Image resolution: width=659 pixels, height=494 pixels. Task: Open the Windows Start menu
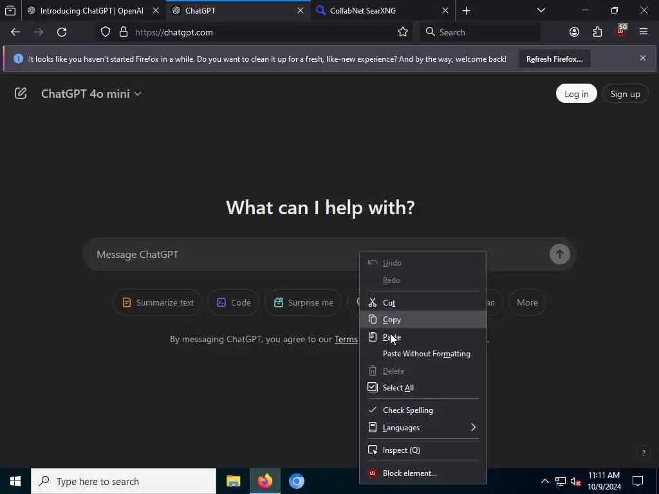(15, 481)
